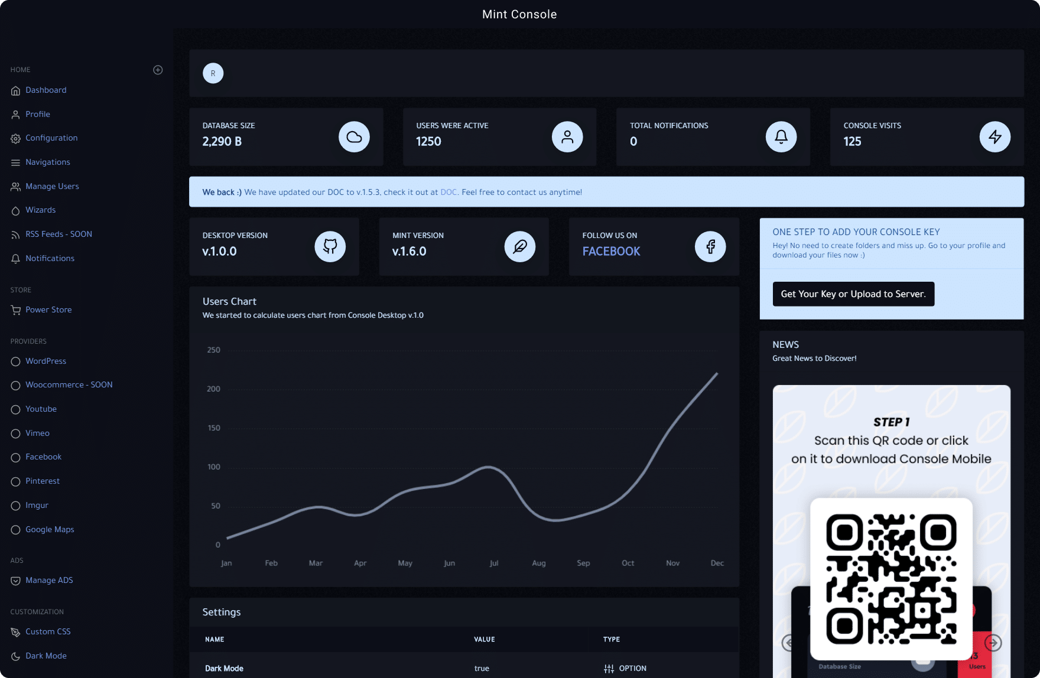
Task: Open the DOC link in announcement banner
Action: click(448, 193)
